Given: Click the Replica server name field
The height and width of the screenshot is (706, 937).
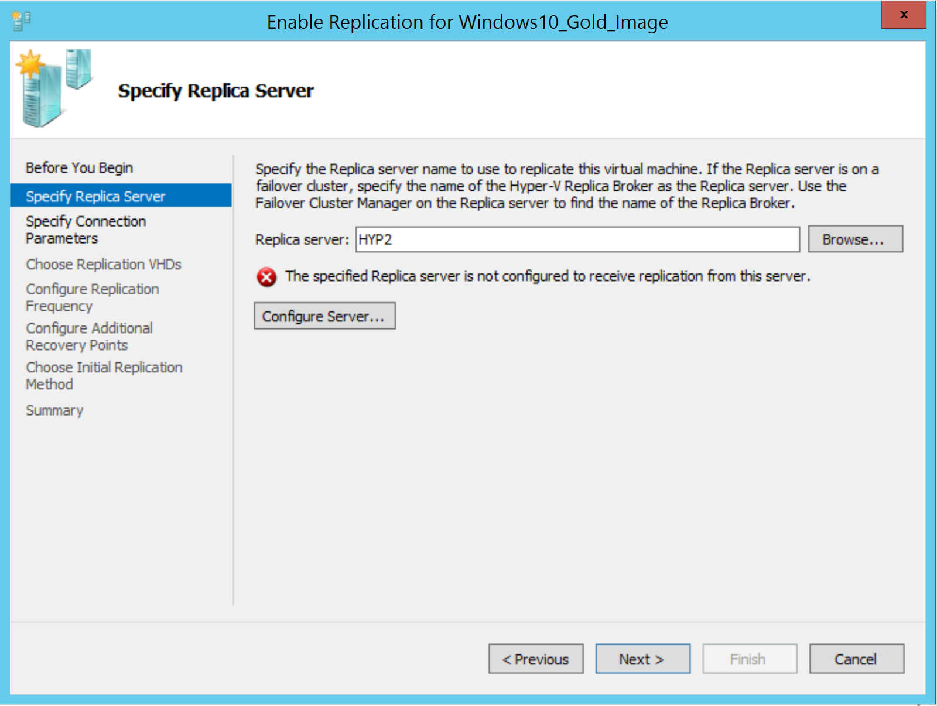Looking at the screenshot, I should (x=577, y=239).
